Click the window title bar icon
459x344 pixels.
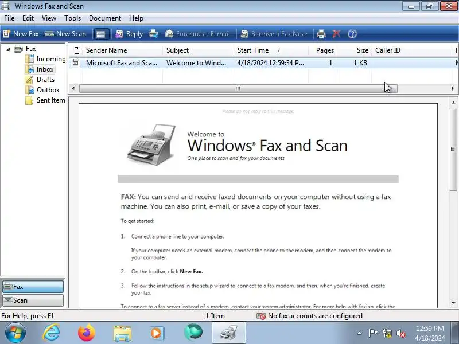point(6,6)
